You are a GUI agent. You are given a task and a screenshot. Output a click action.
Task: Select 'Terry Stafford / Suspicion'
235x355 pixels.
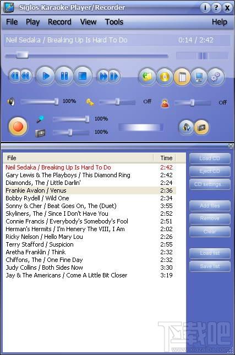point(90,244)
